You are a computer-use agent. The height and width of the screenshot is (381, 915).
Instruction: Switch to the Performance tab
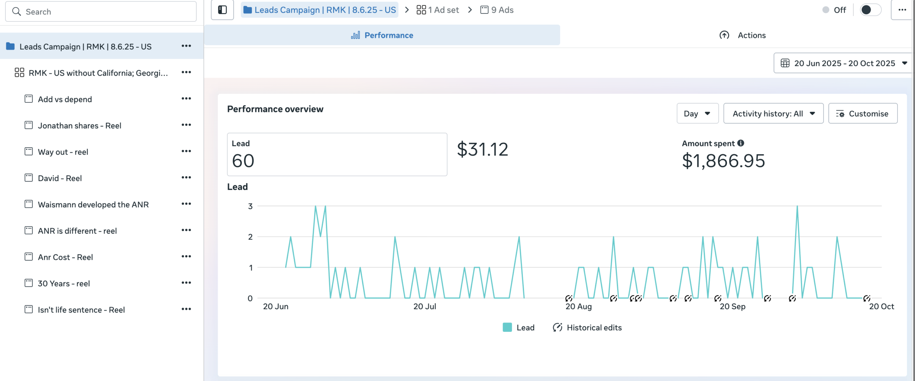pos(382,35)
